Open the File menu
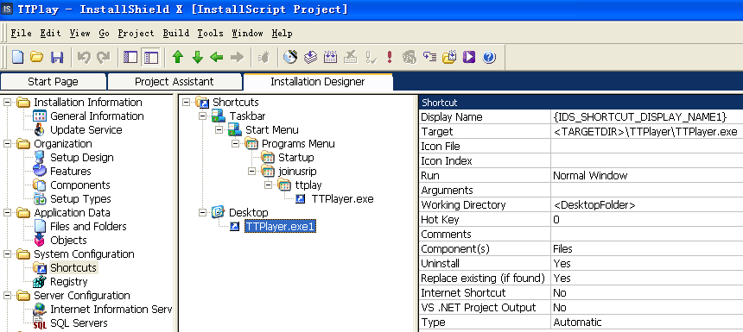Image resolution: width=743 pixels, height=332 pixels. click(x=22, y=33)
